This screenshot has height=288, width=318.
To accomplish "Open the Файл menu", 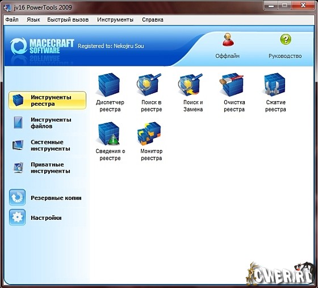I will [12, 20].
